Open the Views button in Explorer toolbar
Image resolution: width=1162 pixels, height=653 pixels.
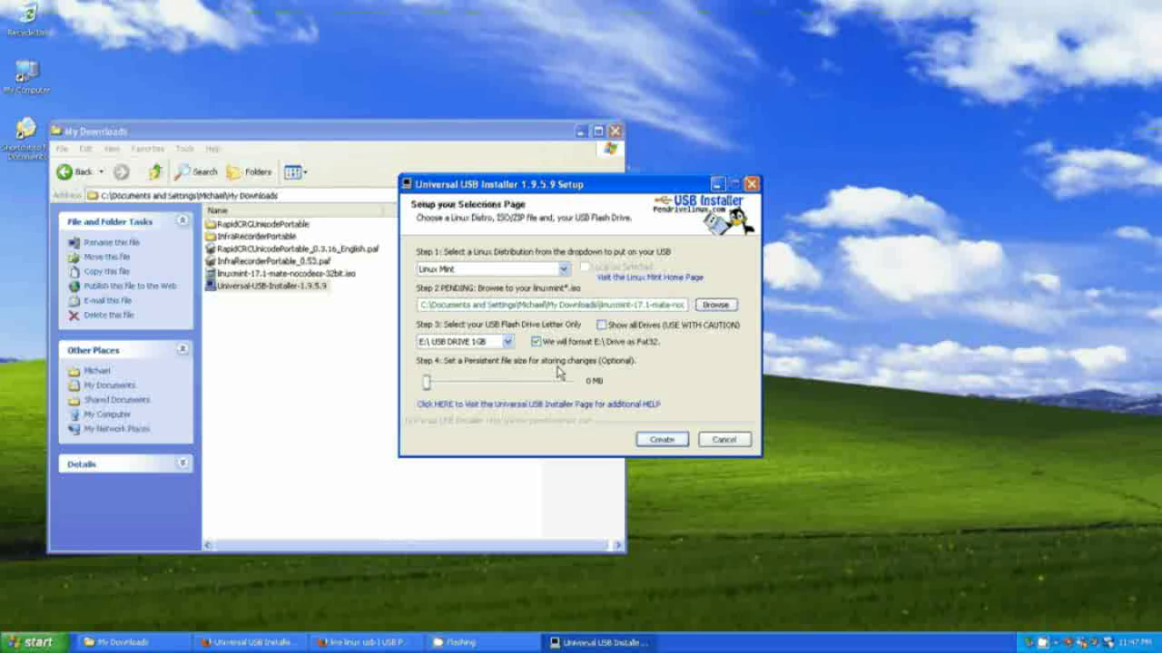295,172
